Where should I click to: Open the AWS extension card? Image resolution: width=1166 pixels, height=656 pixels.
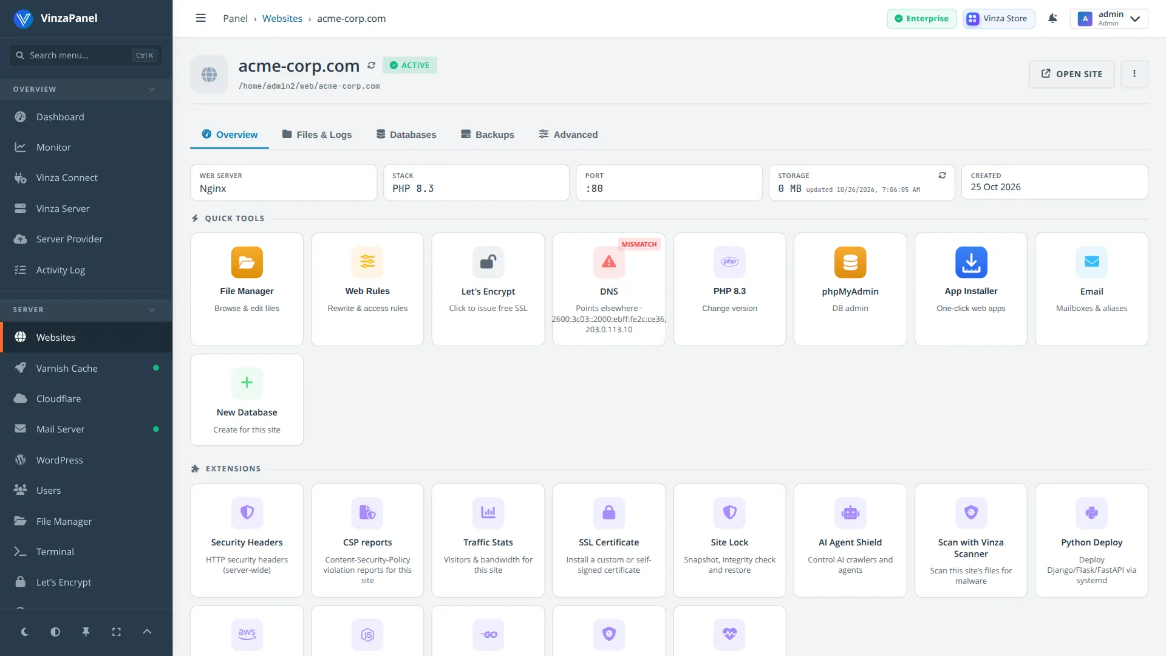coord(247,631)
